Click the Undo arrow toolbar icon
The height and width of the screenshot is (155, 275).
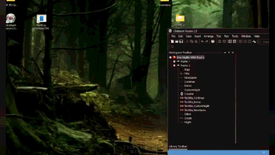pyautogui.click(x=202, y=41)
